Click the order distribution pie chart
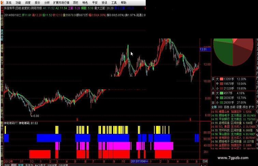Image resolution: width=258 pixels, height=166 pixels. [x=233, y=52]
